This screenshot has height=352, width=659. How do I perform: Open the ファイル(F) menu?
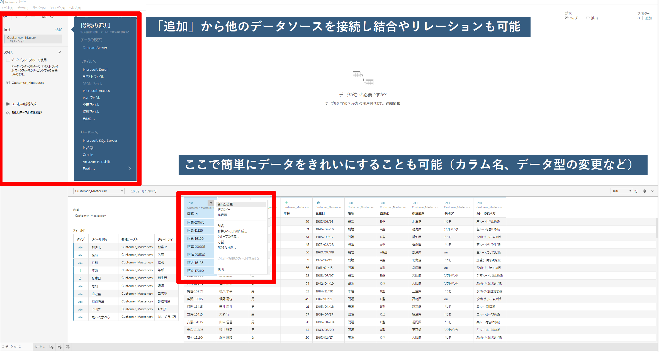tap(7, 8)
